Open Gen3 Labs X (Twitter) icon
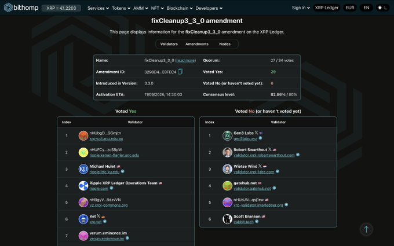Screen dimensions: 394x246 pyautogui.click(x=256, y=133)
